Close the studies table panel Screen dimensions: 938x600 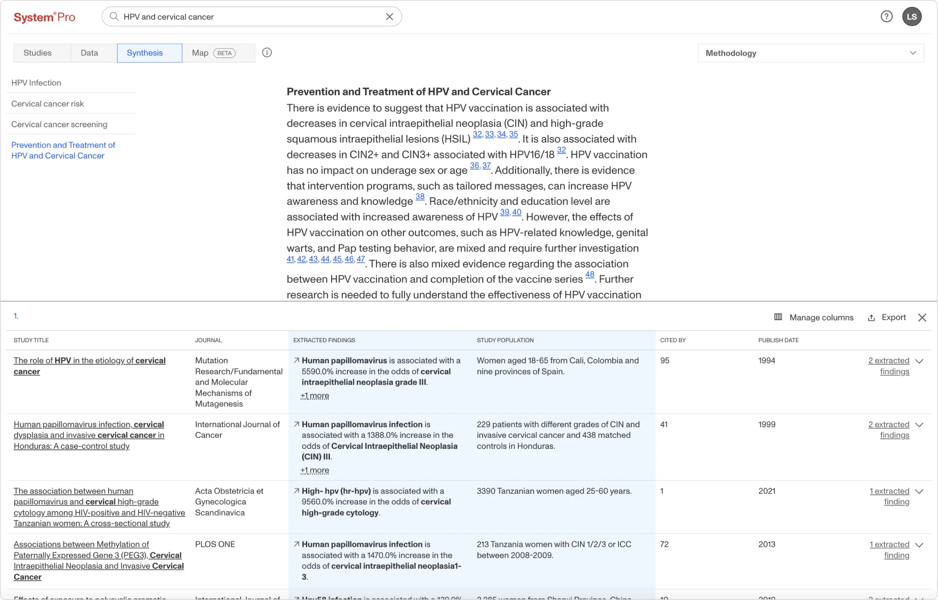922,317
